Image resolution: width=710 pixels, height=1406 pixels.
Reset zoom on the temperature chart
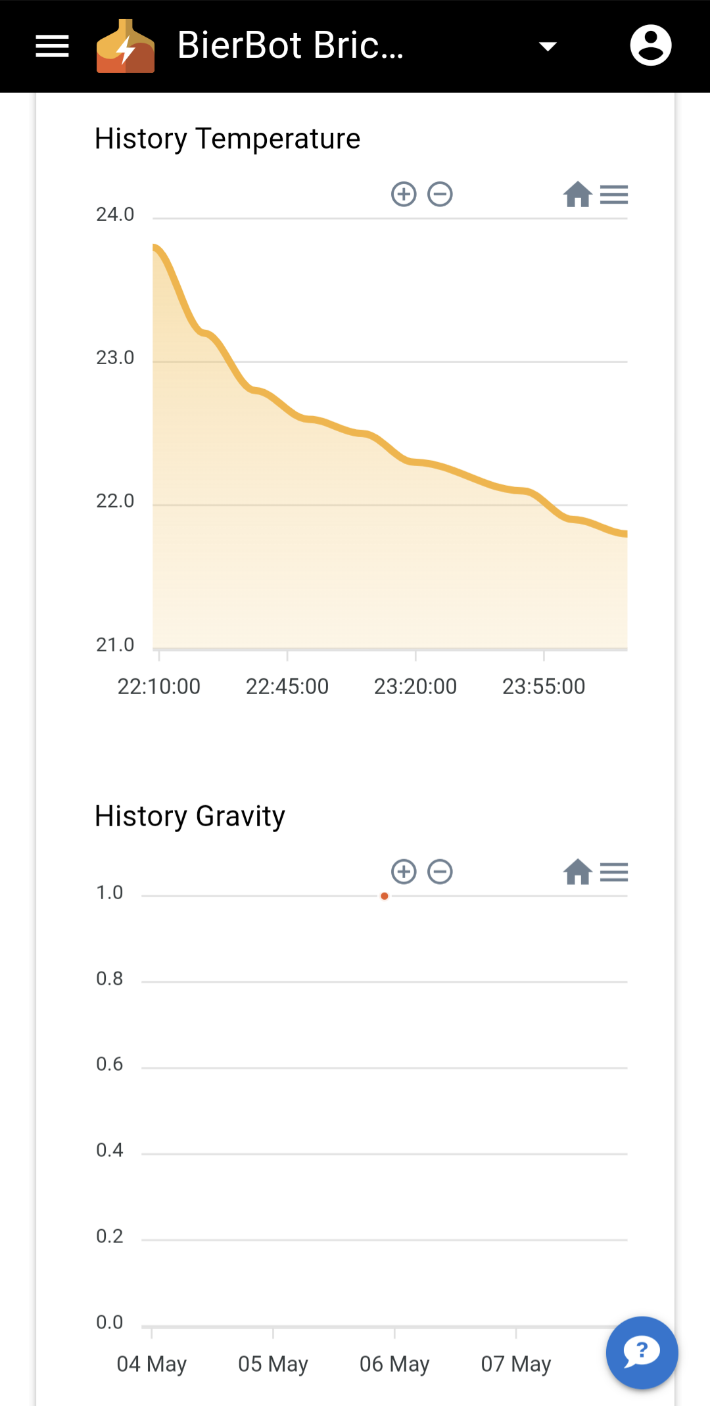click(x=577, y=195)
